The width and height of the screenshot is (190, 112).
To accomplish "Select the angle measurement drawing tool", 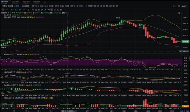I will click(x=15, y=10).
